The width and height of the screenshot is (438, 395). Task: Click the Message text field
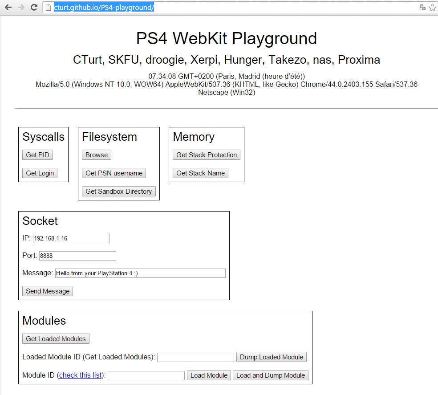140,273
